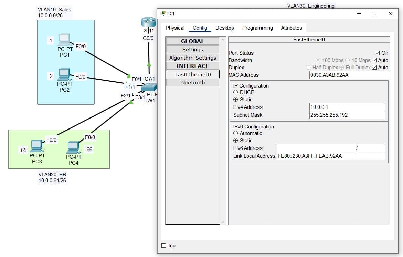Click the sidebar scrollbar down arrow
This screenshot has width=403, height=257.
click(223, 222)
